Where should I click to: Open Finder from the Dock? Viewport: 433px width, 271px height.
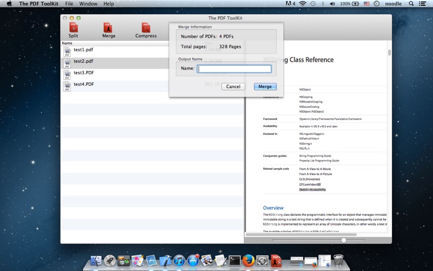pyautogui.click(x=96, y=261)
